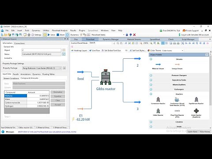Switch to Connections tab
212x159 pixels.
19,43
